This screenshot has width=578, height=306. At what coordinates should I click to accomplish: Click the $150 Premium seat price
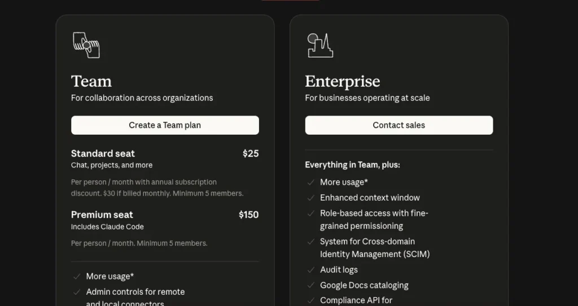[249, 215]
